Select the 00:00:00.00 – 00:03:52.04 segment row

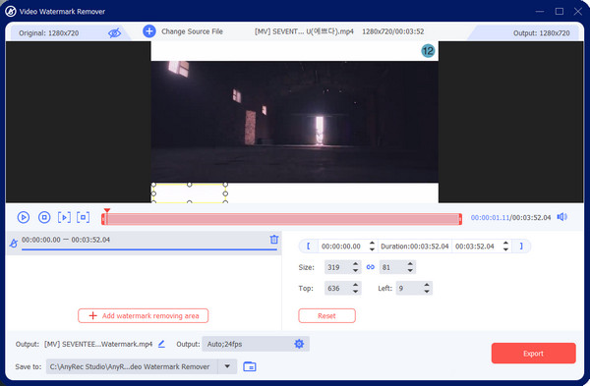click(145, 243)
